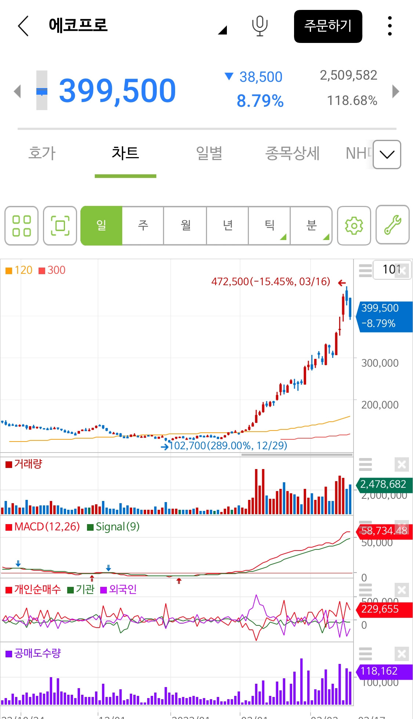
Task: Select the 월 monthly period
Action: tap(185, 225)
